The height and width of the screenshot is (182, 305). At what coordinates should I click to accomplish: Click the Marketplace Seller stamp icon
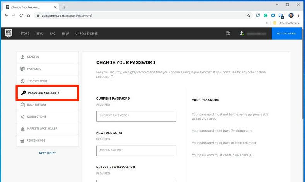click(22, 129)
